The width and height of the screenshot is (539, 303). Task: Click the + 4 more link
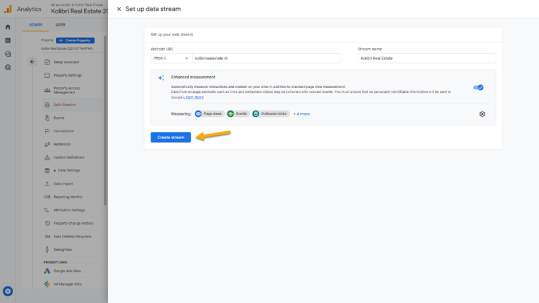(302, 114)
